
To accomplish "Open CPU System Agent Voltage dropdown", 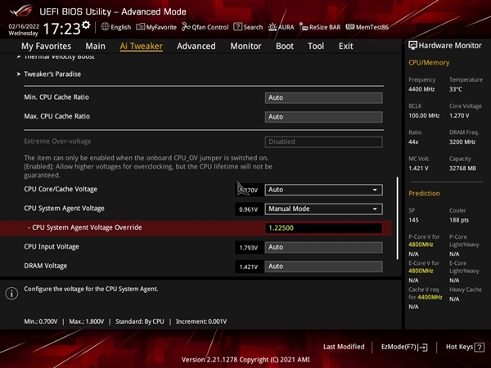I will coord(323,209).
